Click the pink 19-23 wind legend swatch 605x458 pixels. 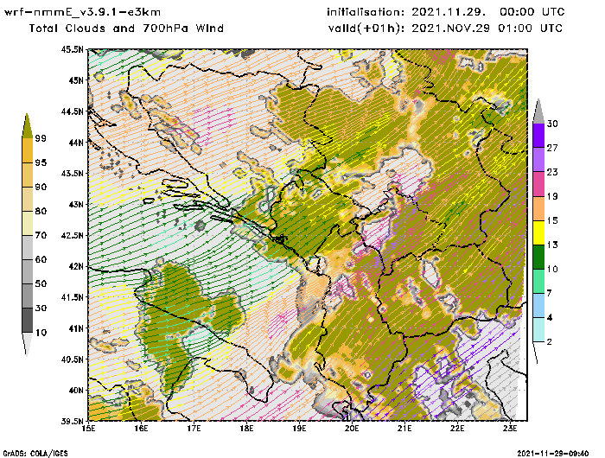coord(538,184)
